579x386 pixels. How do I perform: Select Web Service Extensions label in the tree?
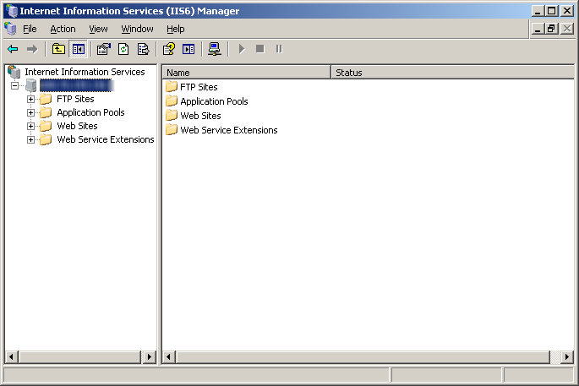[106, 139]
